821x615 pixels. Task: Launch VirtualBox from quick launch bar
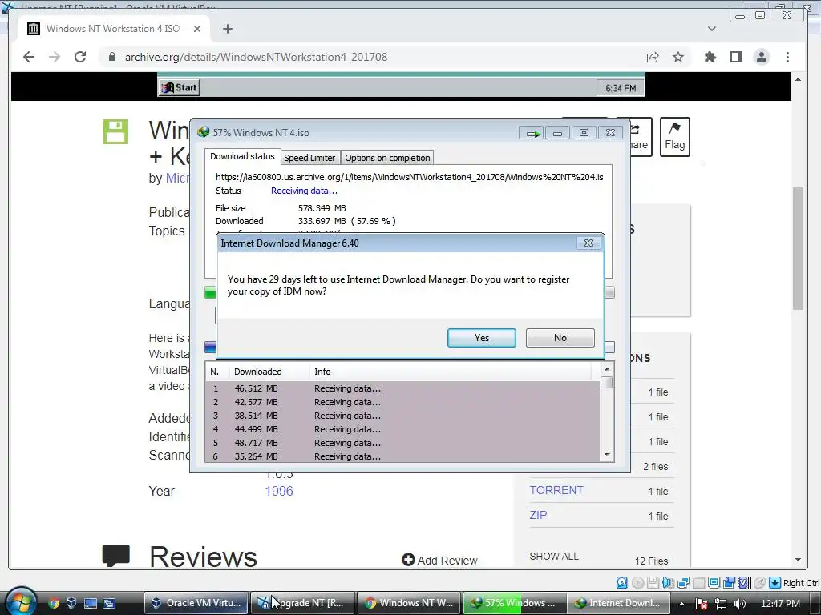pos(71,603)
